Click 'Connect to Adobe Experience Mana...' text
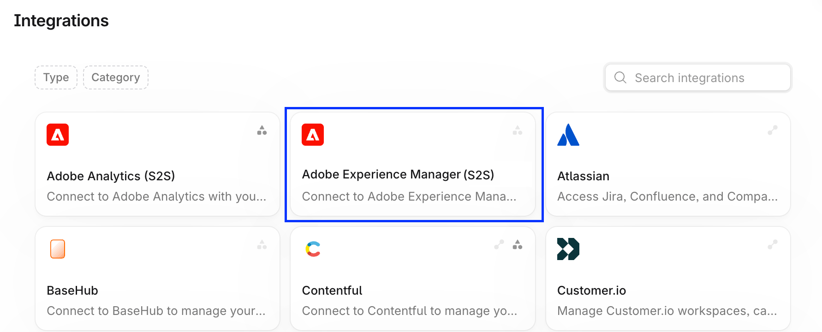 409,196
